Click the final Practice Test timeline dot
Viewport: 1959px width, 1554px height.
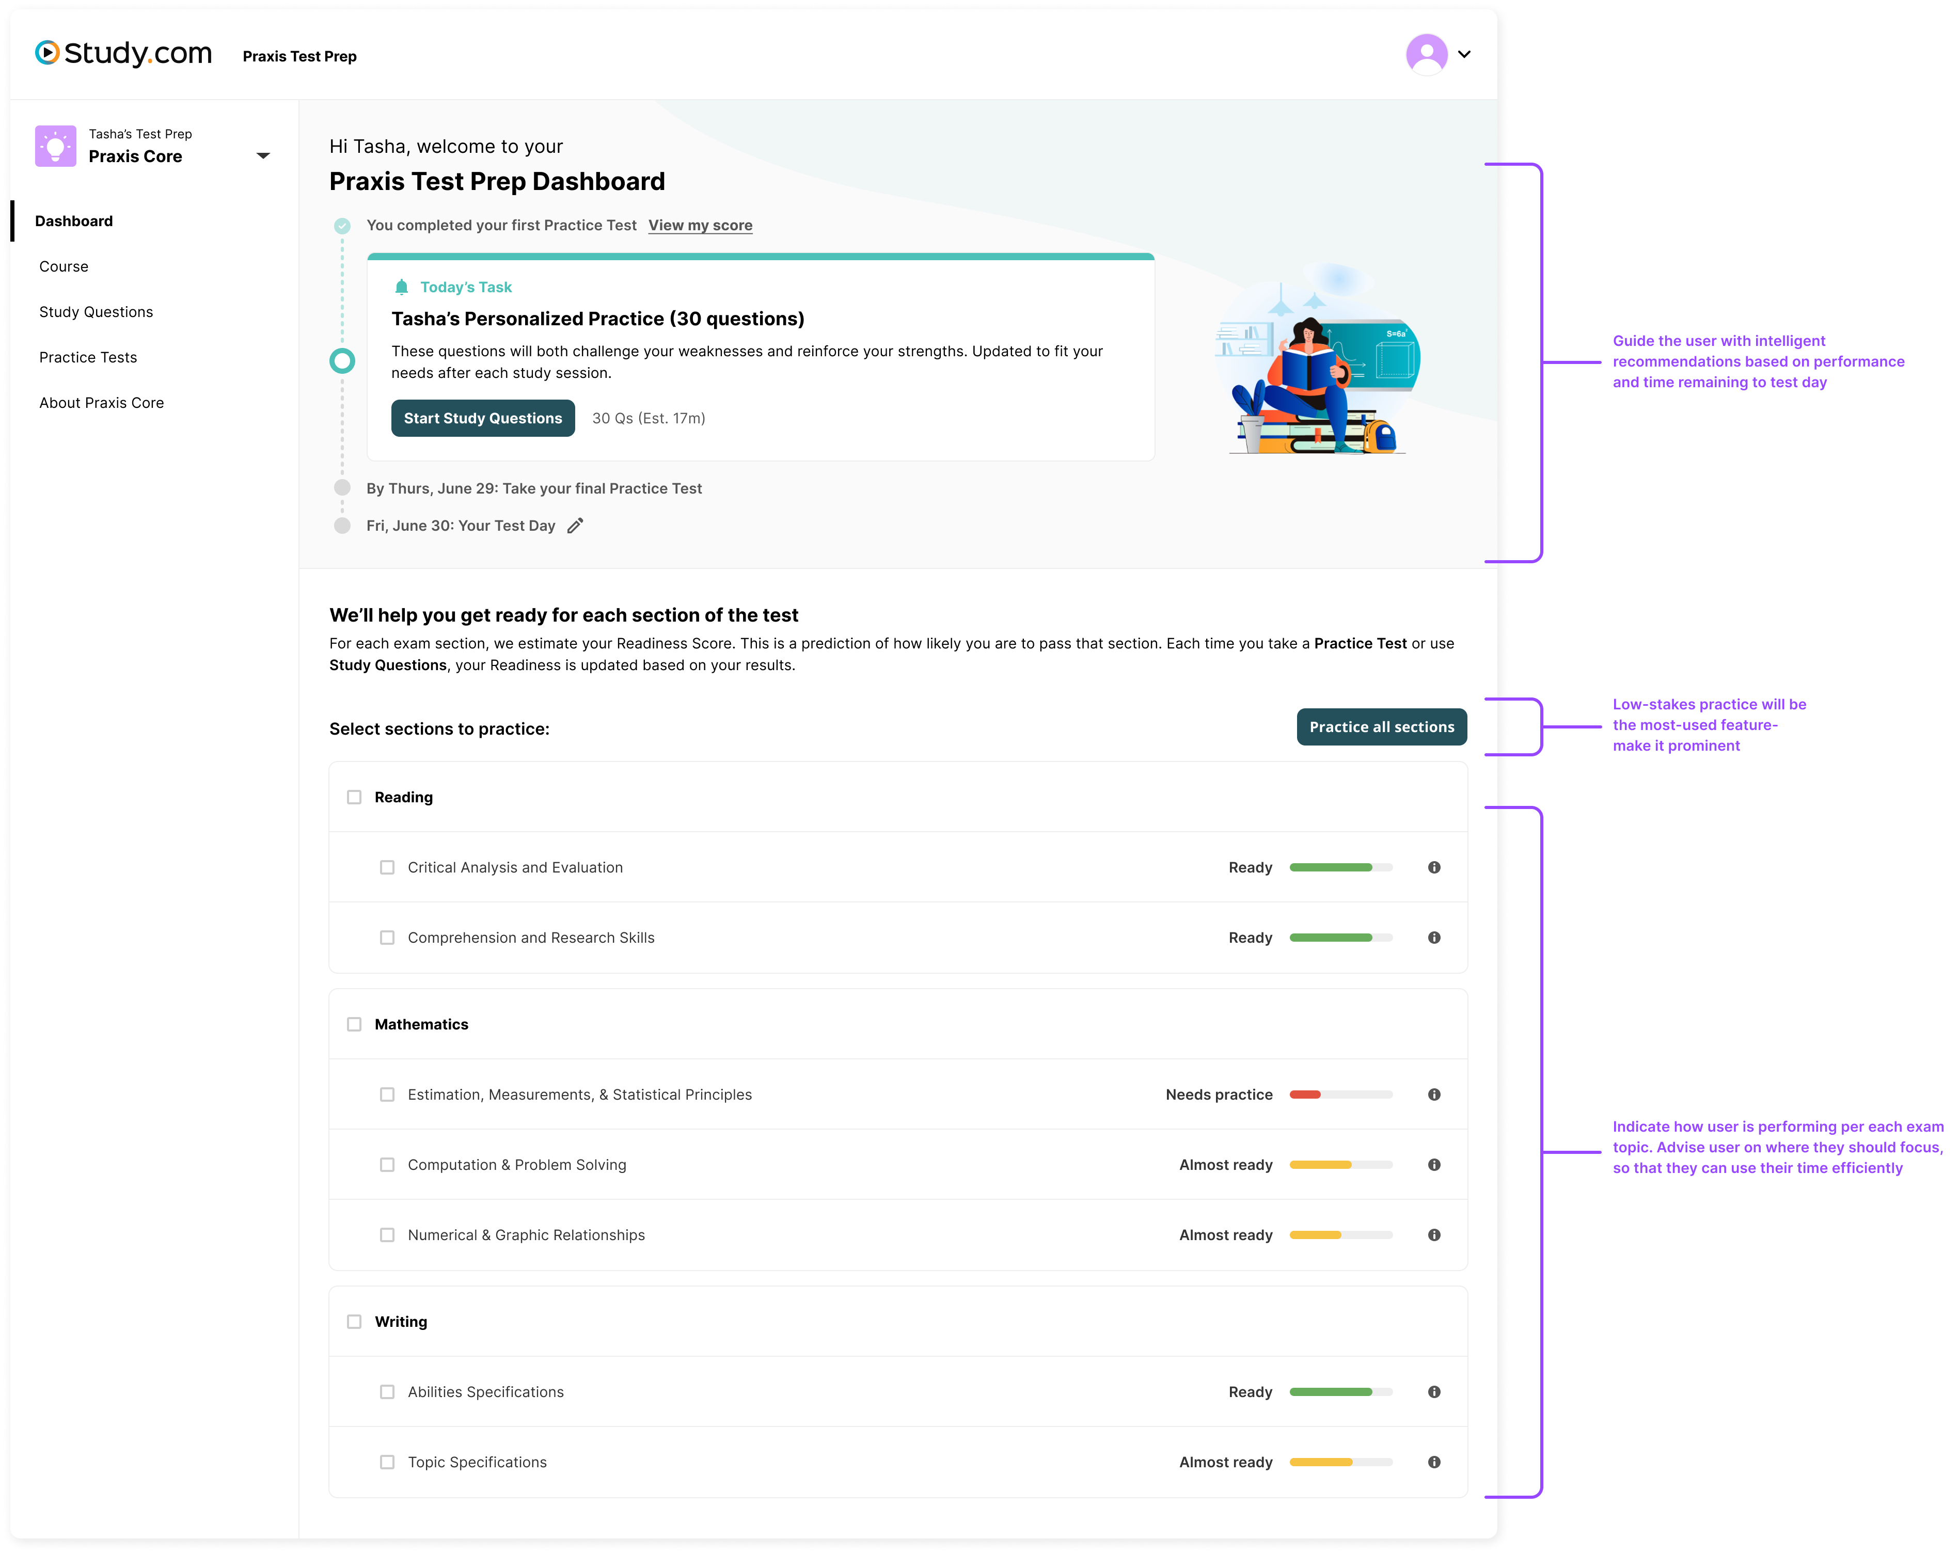coord(342,488)
